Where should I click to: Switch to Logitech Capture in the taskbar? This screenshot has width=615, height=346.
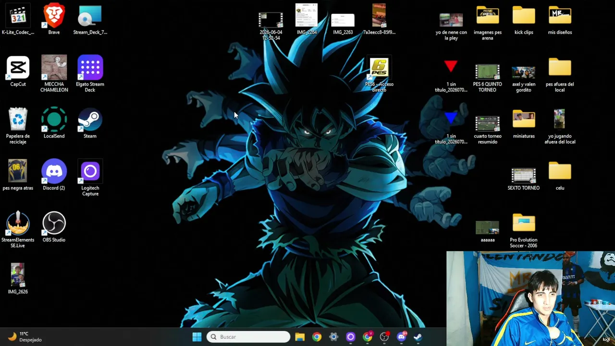pyautogui.click(x=350, y=337)
